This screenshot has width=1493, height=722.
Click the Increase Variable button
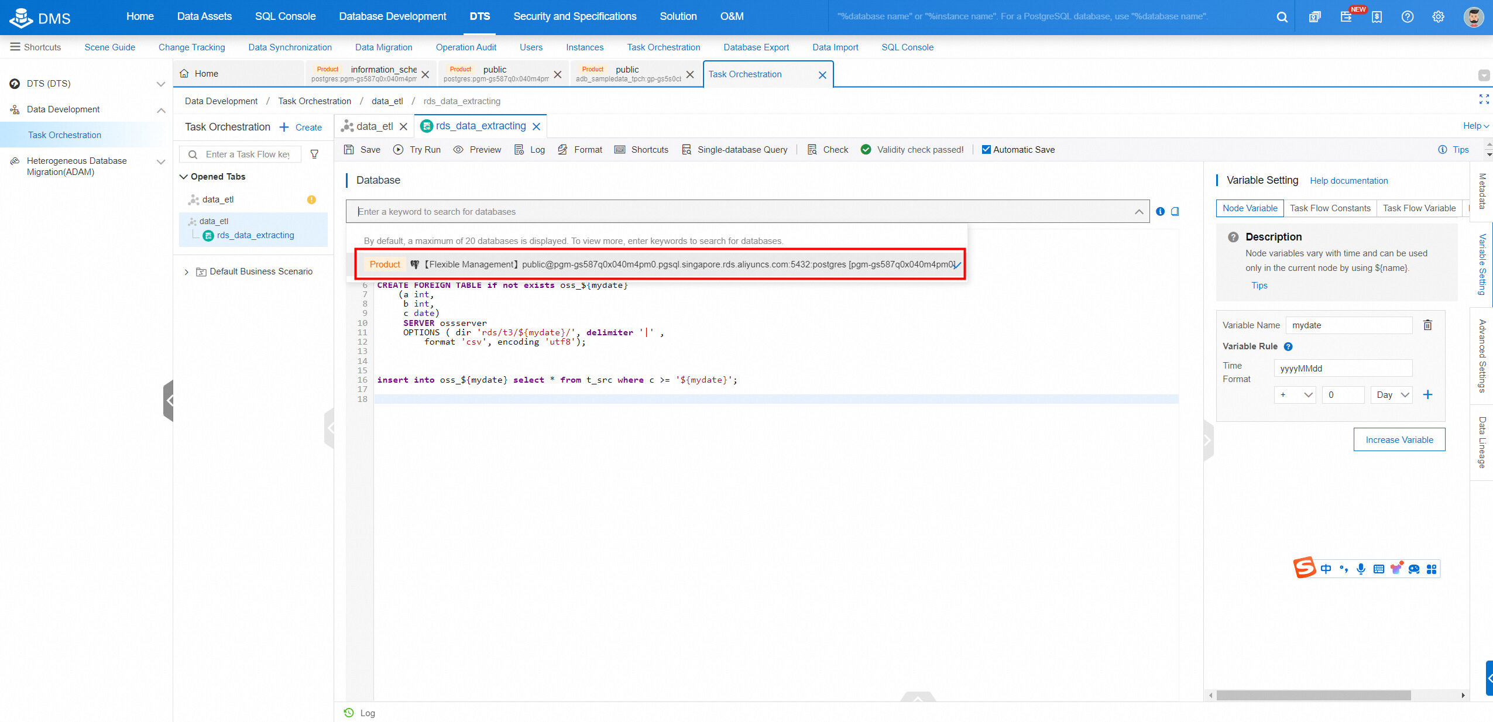tap(1399, 440)
